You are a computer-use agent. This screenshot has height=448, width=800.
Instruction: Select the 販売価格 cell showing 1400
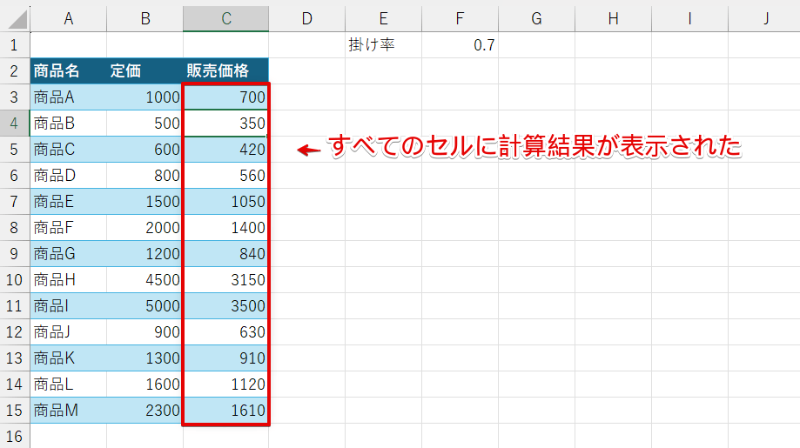coord(226,227)
